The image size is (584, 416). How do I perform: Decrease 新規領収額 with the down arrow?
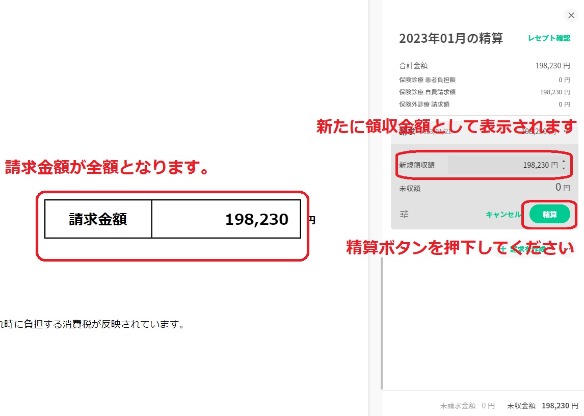564,168
